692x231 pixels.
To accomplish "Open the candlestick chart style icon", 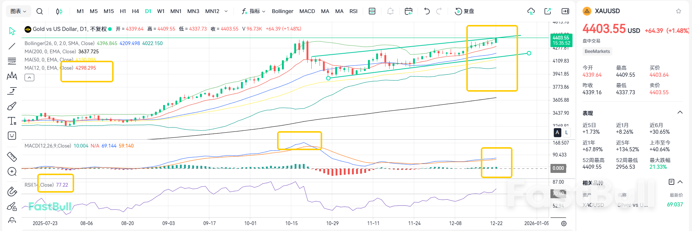I will (59, 11).
